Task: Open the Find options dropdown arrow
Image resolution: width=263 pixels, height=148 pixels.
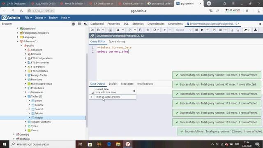Action: coord(123,30)
